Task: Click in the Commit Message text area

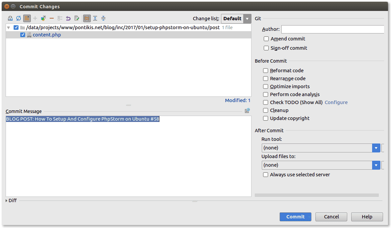Action: click(129, 156)
